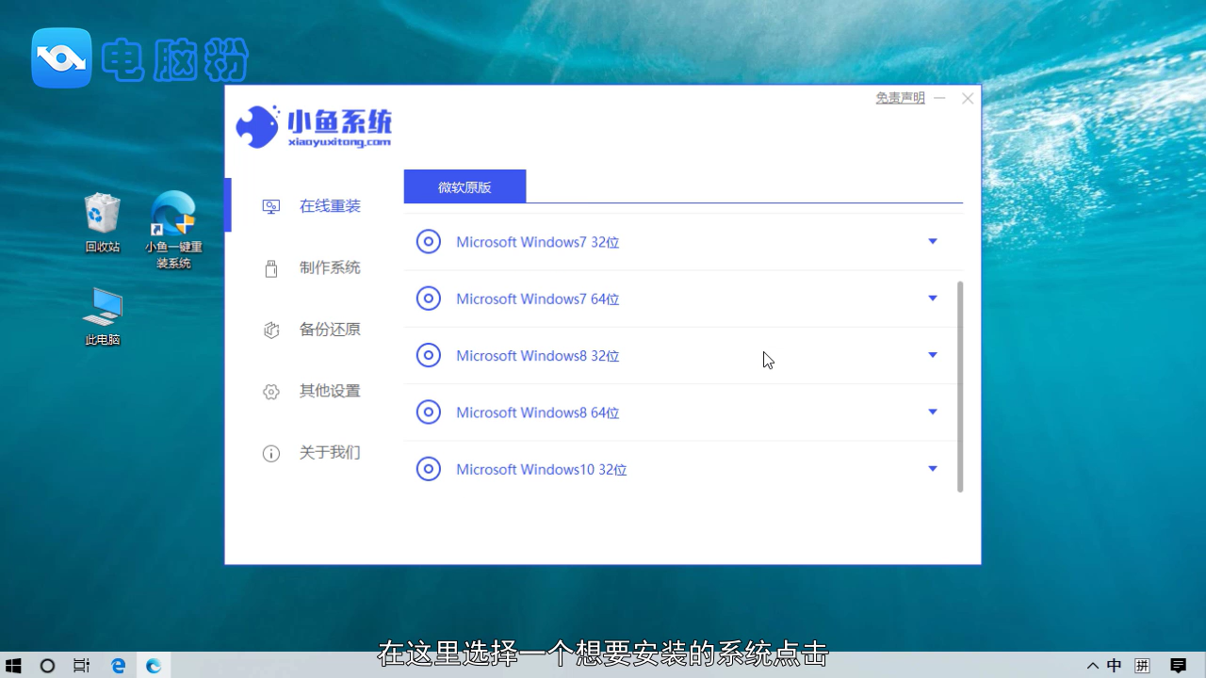Image resolution: width=1206 pixels, height=678 pixels.
Task: Open Task View on the taskbar
Action: 82,666
